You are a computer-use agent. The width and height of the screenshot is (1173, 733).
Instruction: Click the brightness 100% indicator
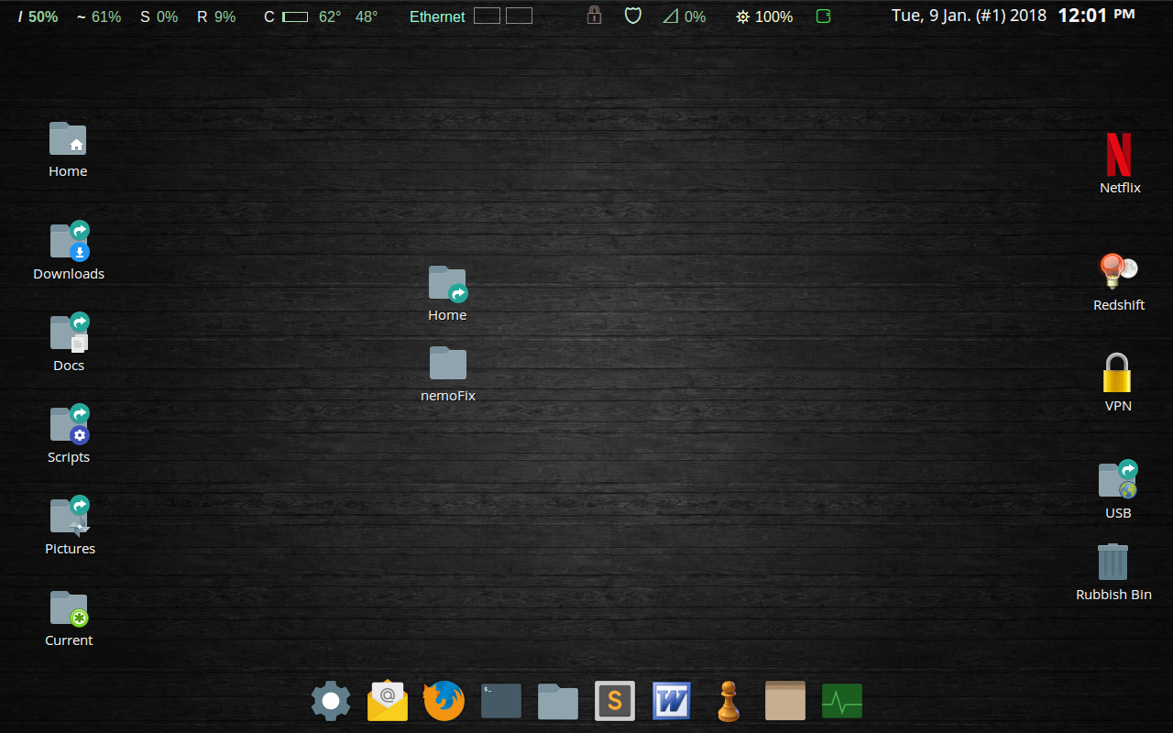point(763,16)
